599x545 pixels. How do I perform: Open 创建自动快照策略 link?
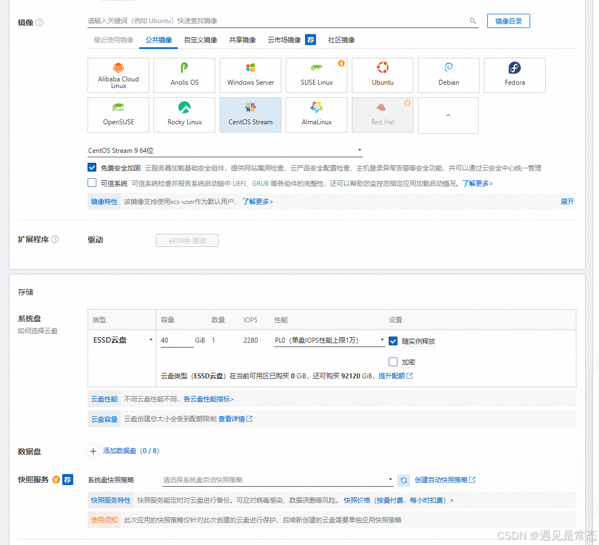(x=445, y=480)
